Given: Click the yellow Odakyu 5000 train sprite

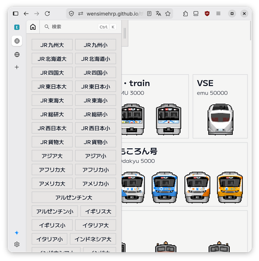Looking at the screenshot, I should pyautogui.click(x=230, y=187).
